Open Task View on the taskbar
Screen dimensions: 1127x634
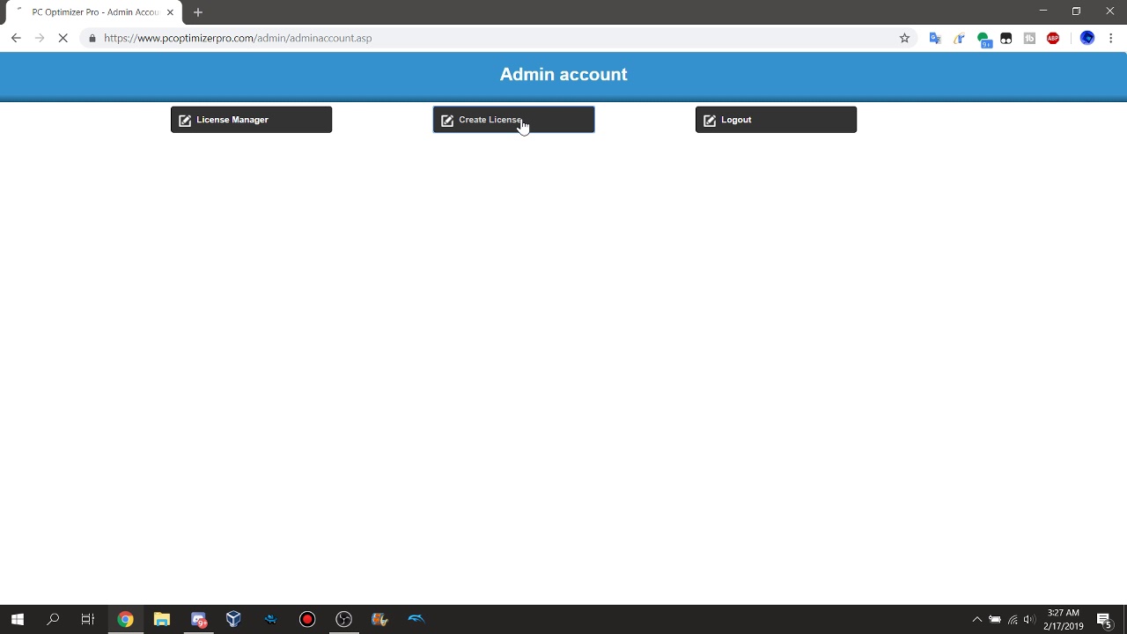pos(88,619)
